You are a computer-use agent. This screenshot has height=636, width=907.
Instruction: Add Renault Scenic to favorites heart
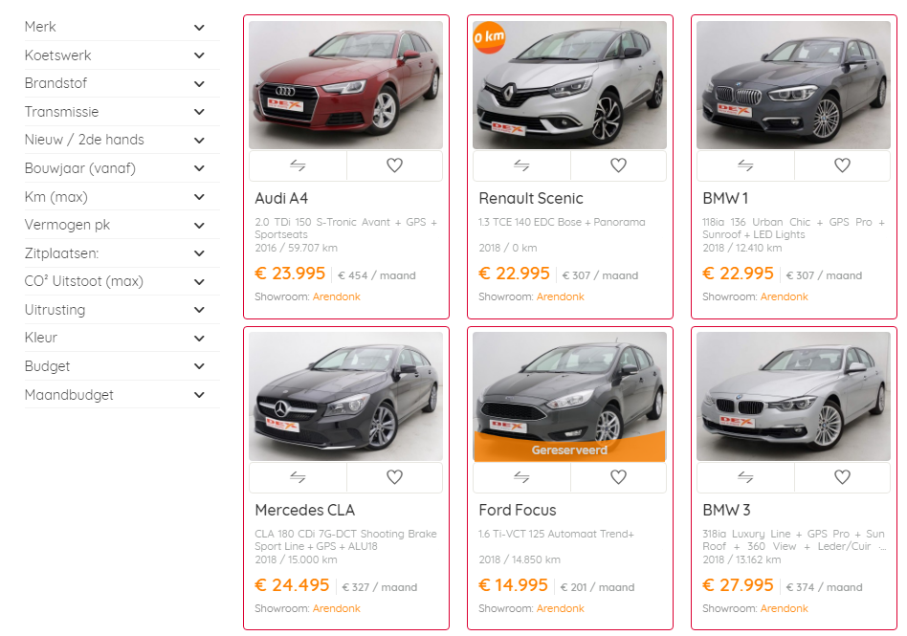tap(618, 165)
